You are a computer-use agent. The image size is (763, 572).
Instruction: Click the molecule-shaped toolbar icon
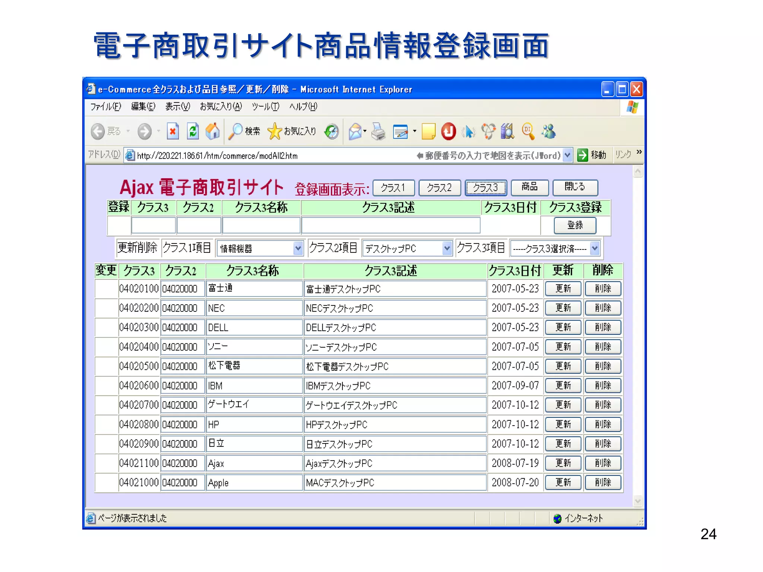point(488,131)
